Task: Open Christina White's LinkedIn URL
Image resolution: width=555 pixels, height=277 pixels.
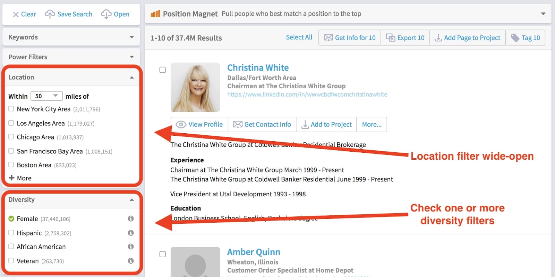Action: coord(307,95)
